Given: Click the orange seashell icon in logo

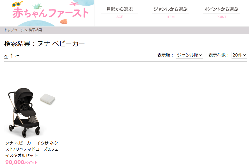Looking at the screenshot, I should (x=64, y=21).
